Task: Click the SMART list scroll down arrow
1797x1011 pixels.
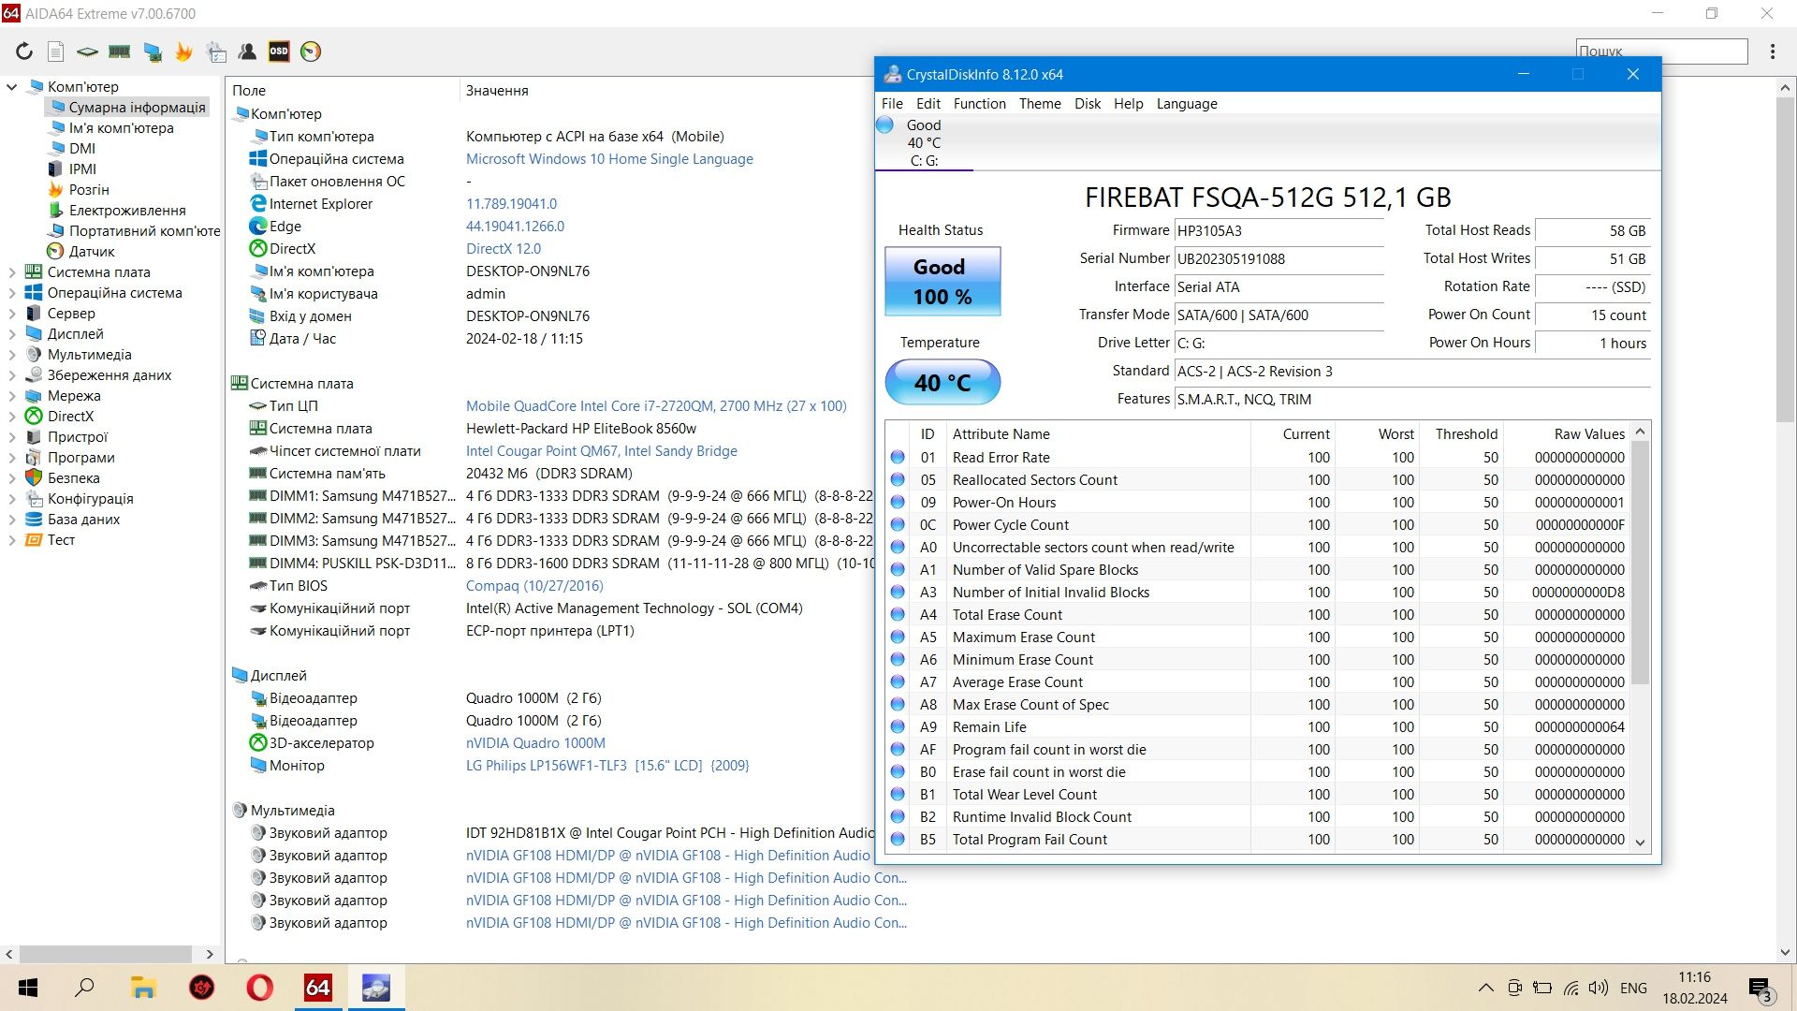Action: [1640, 842]
